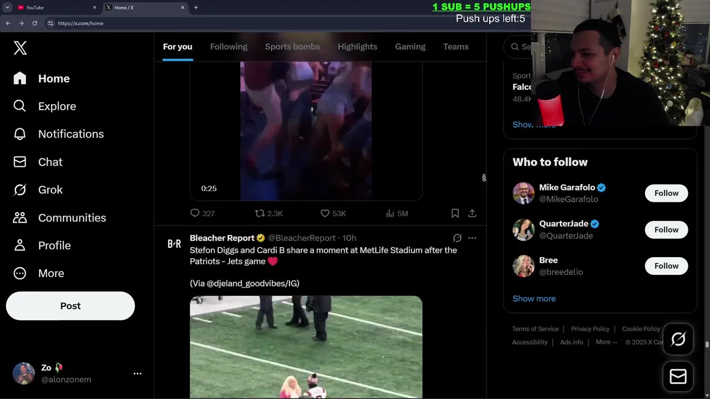Image resolution: width=710 pixels, height=399 pixels.
Task: Switch to the Gaming tab
Action: pyautogui.click(x=410, y=47)
